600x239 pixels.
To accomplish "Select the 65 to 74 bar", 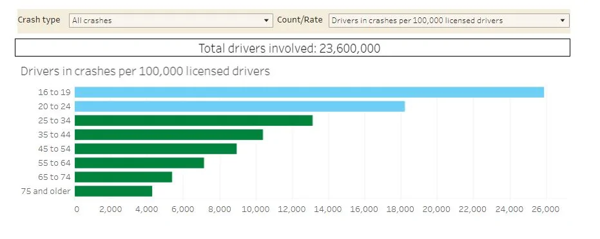I will (123, 177).
